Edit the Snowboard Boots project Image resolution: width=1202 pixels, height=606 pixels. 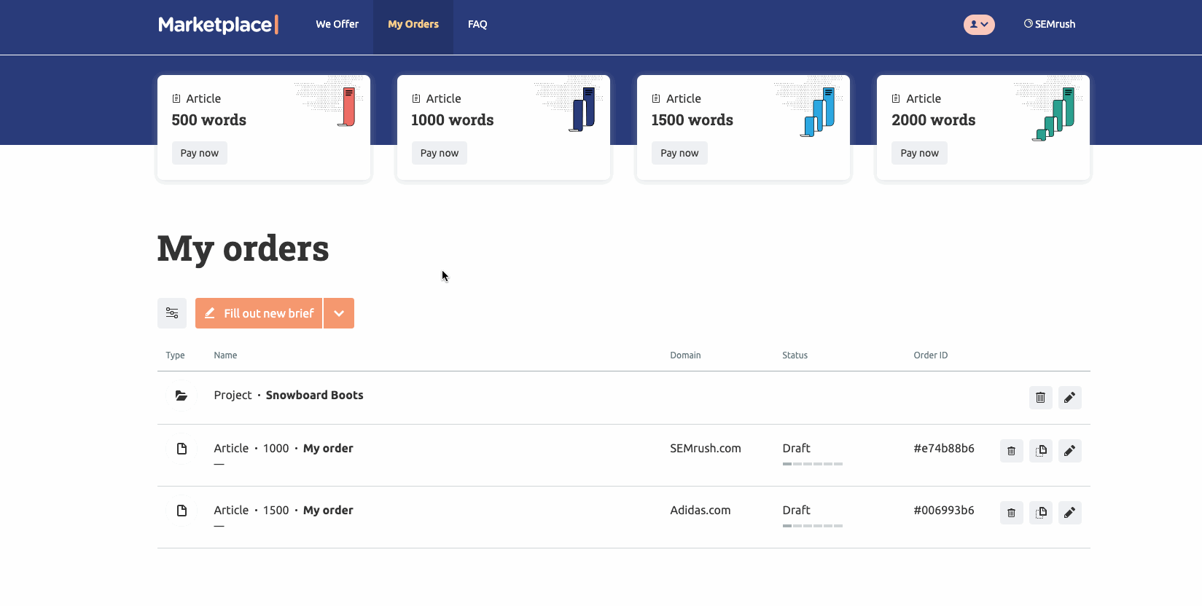(1069, 398)
